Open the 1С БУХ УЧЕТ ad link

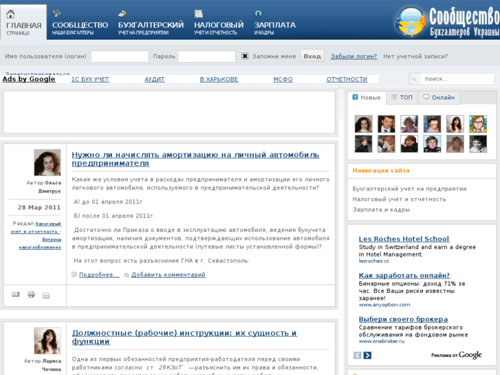(x=90, y=79)
